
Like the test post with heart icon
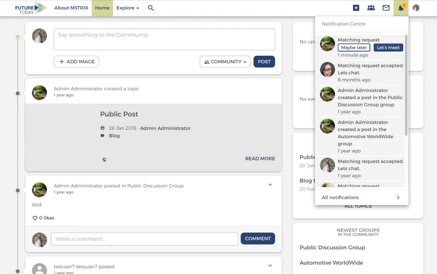point(35,218)
